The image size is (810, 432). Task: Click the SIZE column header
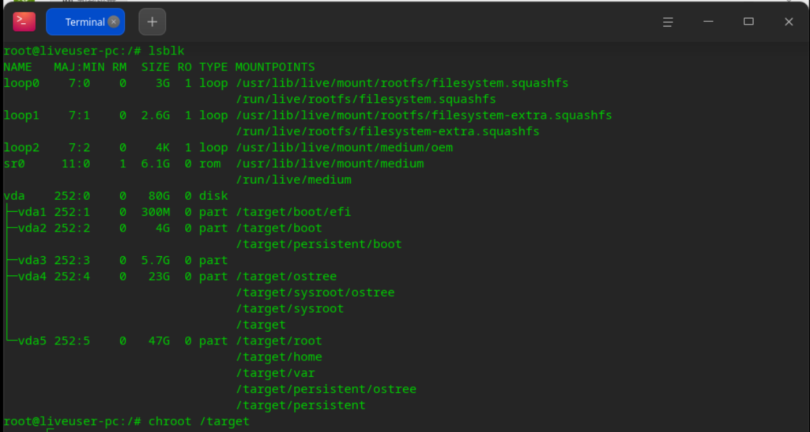[x=155, y=67]
